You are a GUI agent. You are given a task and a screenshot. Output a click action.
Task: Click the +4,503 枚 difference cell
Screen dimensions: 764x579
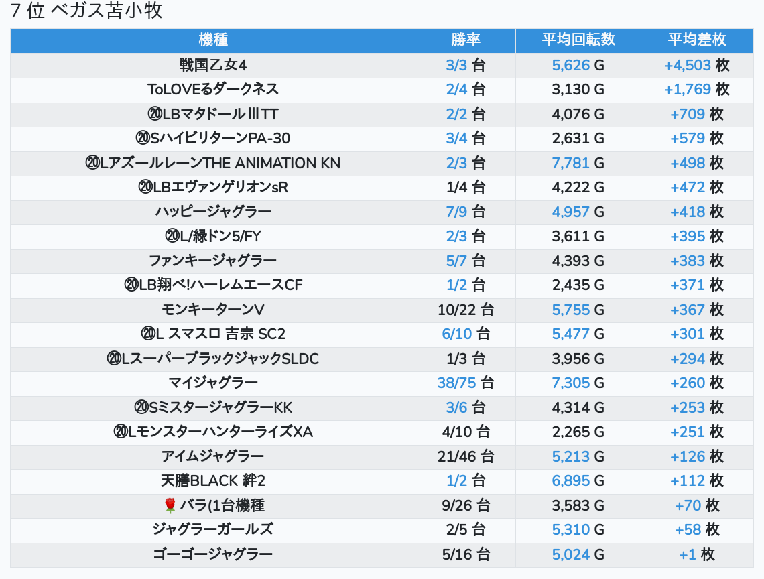click(697, 65)
